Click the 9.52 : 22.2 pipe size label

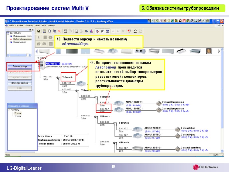tap(48, 77)
